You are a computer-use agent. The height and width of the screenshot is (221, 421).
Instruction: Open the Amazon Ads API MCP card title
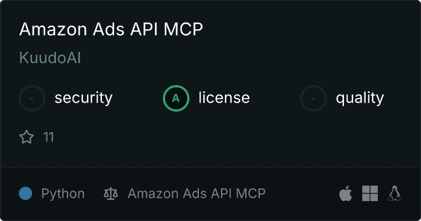(111, 29)
